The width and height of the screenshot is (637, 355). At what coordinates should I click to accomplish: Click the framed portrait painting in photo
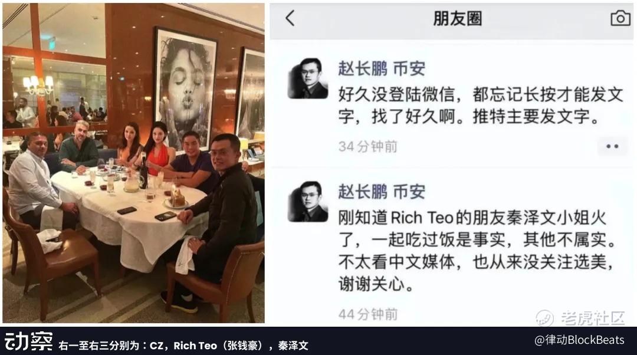185,88
